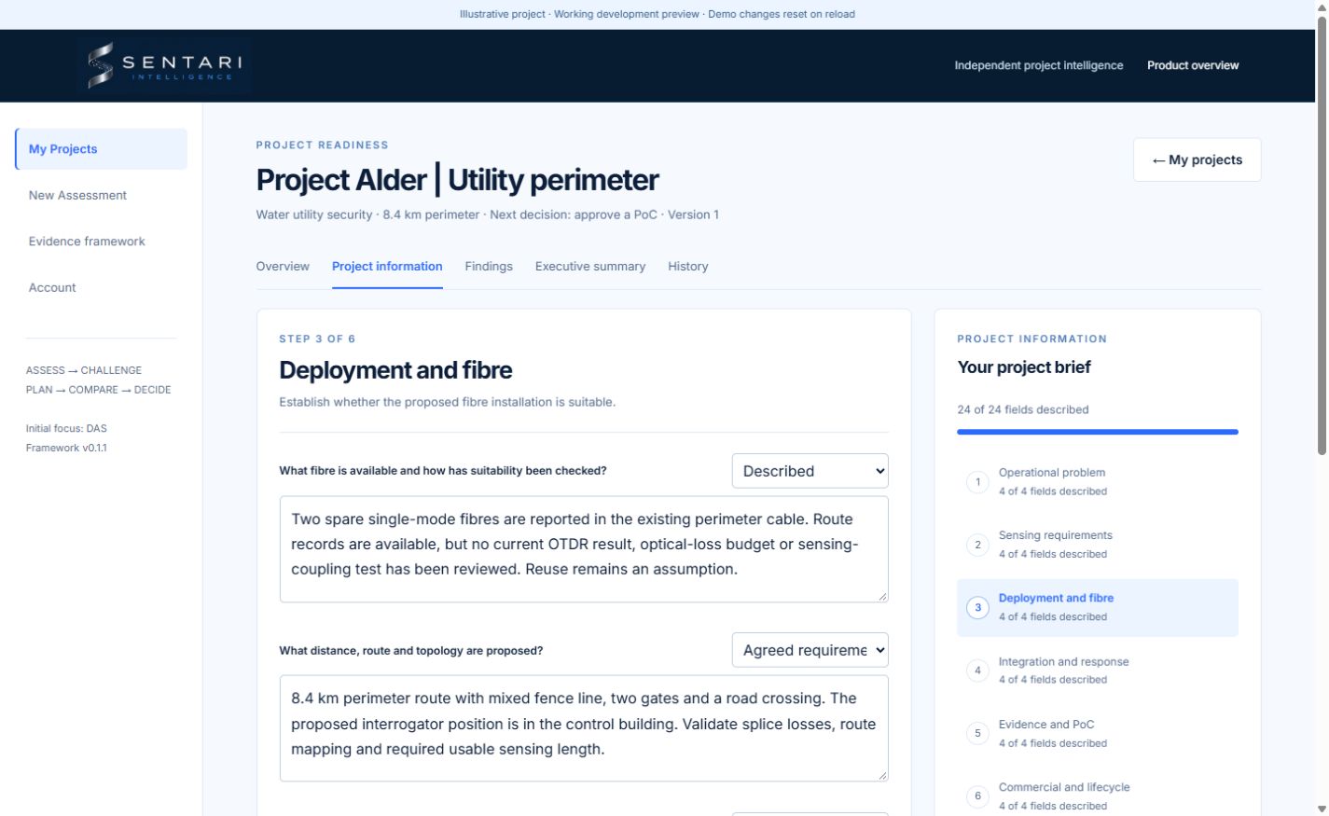1329x816 pixels.
Task: Click the fibre availability text area
Action: (584, 549)
